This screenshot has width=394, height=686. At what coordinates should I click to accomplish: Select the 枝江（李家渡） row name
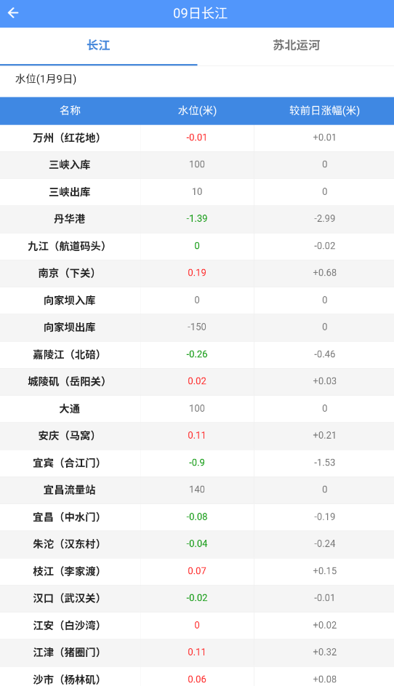pos(67,571)
